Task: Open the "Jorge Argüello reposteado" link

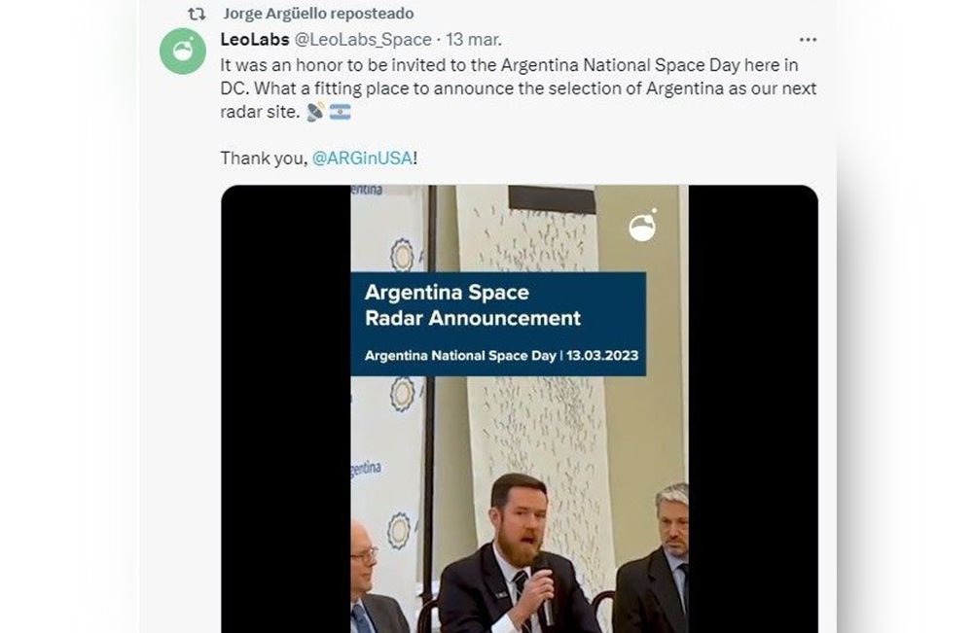Action: pos(318,14)
